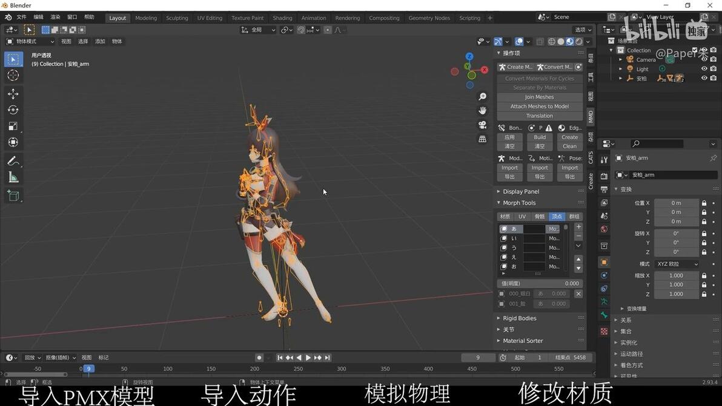Viewport: 722px width, 406px height.
Task: Switch to the Shading workspace tab
Action: [282, 18]
